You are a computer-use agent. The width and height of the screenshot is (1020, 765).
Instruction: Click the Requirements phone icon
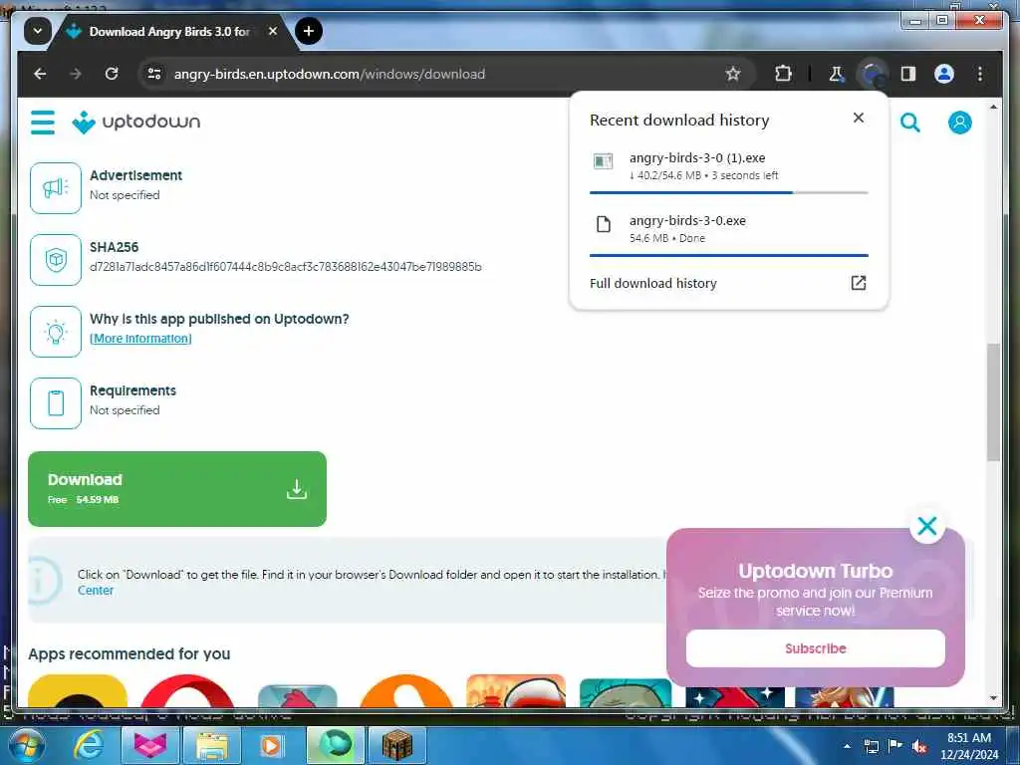point(56,403)
